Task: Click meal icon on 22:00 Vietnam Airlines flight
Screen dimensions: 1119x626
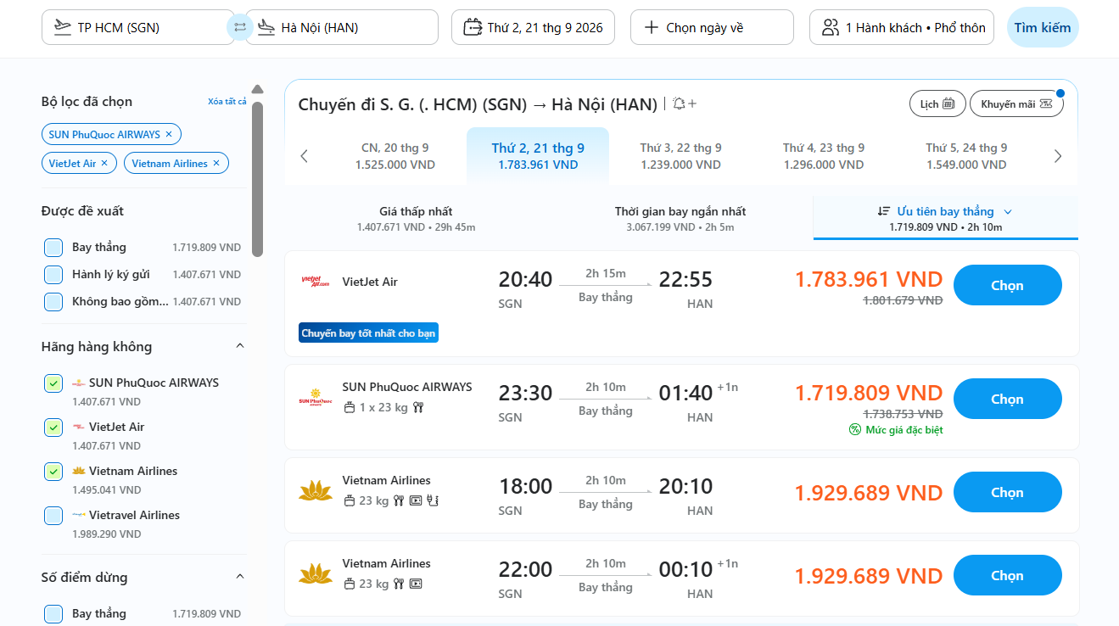Action: click(399, 584)
